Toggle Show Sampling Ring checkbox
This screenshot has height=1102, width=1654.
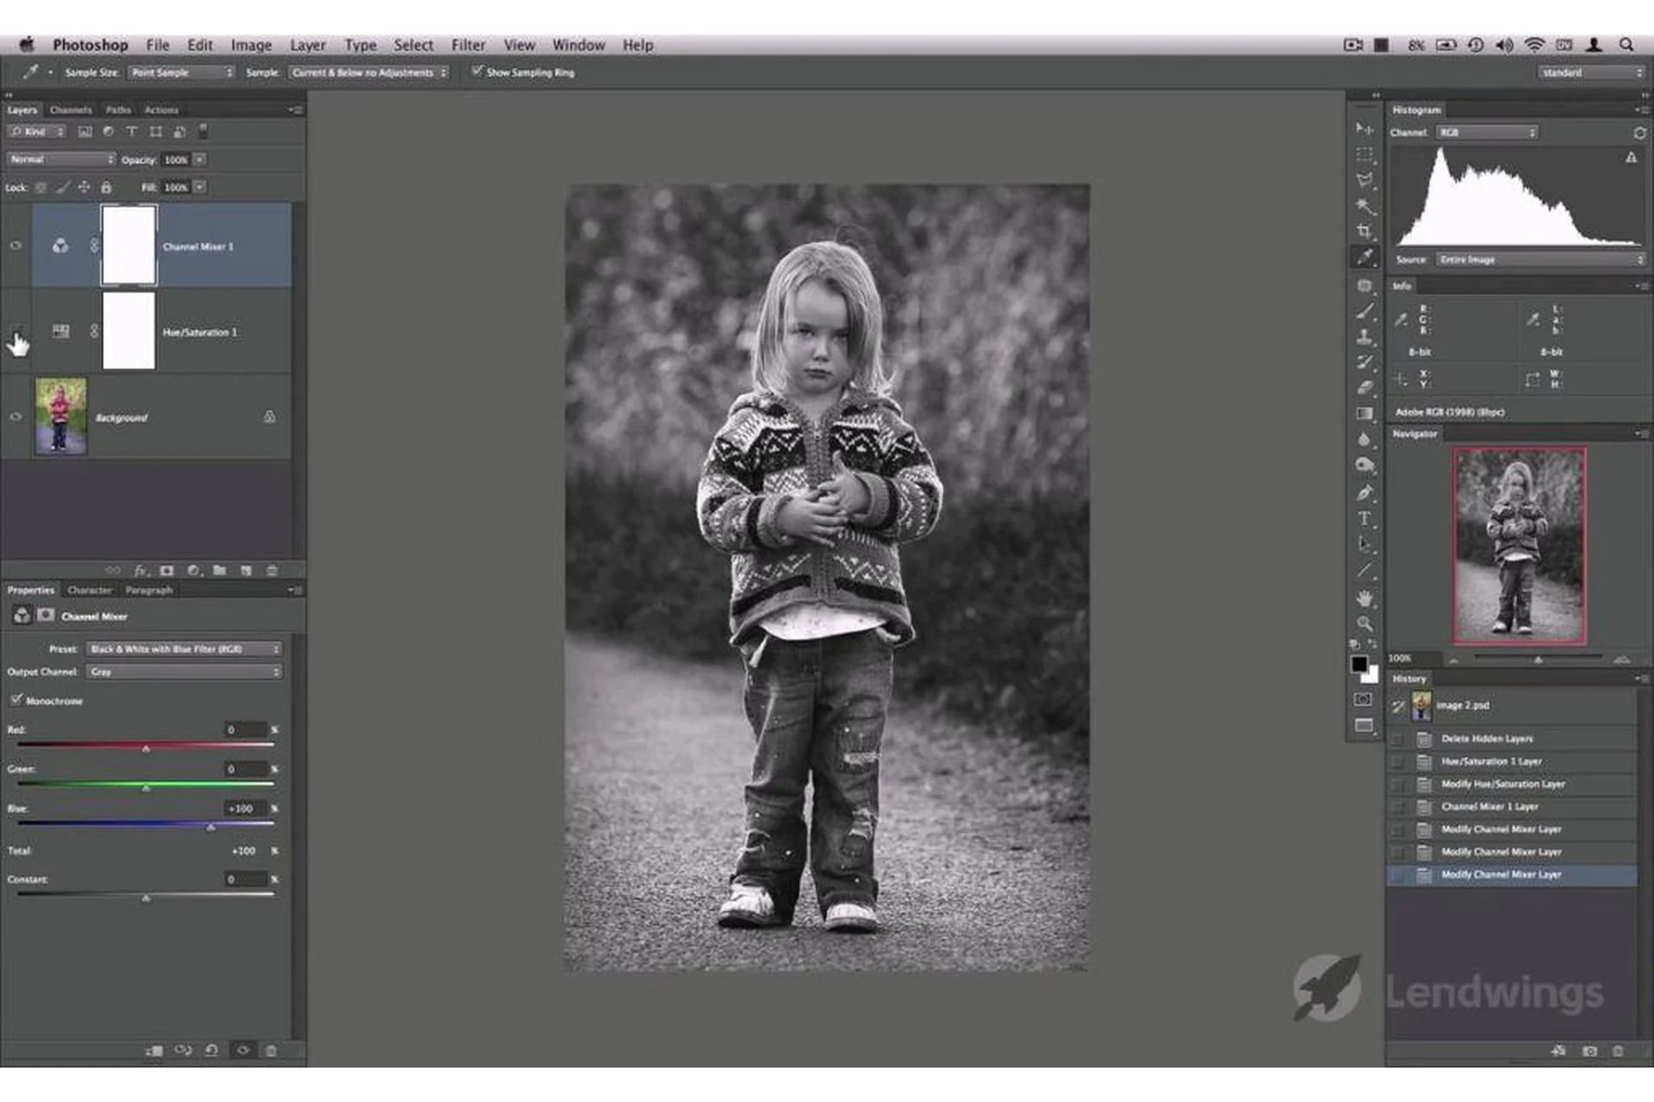(x=476, y=71)
